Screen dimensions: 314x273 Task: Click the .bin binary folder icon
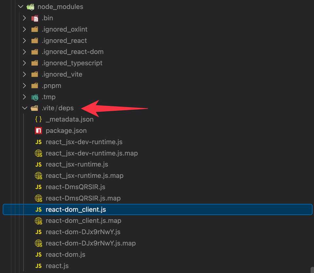(x=35, y=18)
